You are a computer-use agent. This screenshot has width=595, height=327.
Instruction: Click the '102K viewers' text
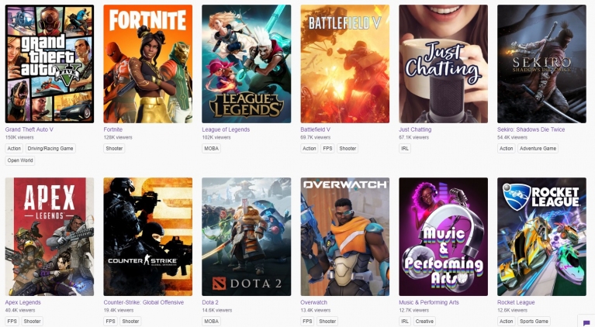click(216, 138)
